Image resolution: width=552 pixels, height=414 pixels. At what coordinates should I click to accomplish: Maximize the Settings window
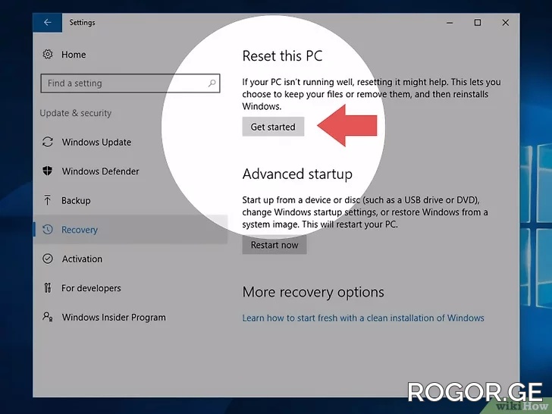[478, 23]
